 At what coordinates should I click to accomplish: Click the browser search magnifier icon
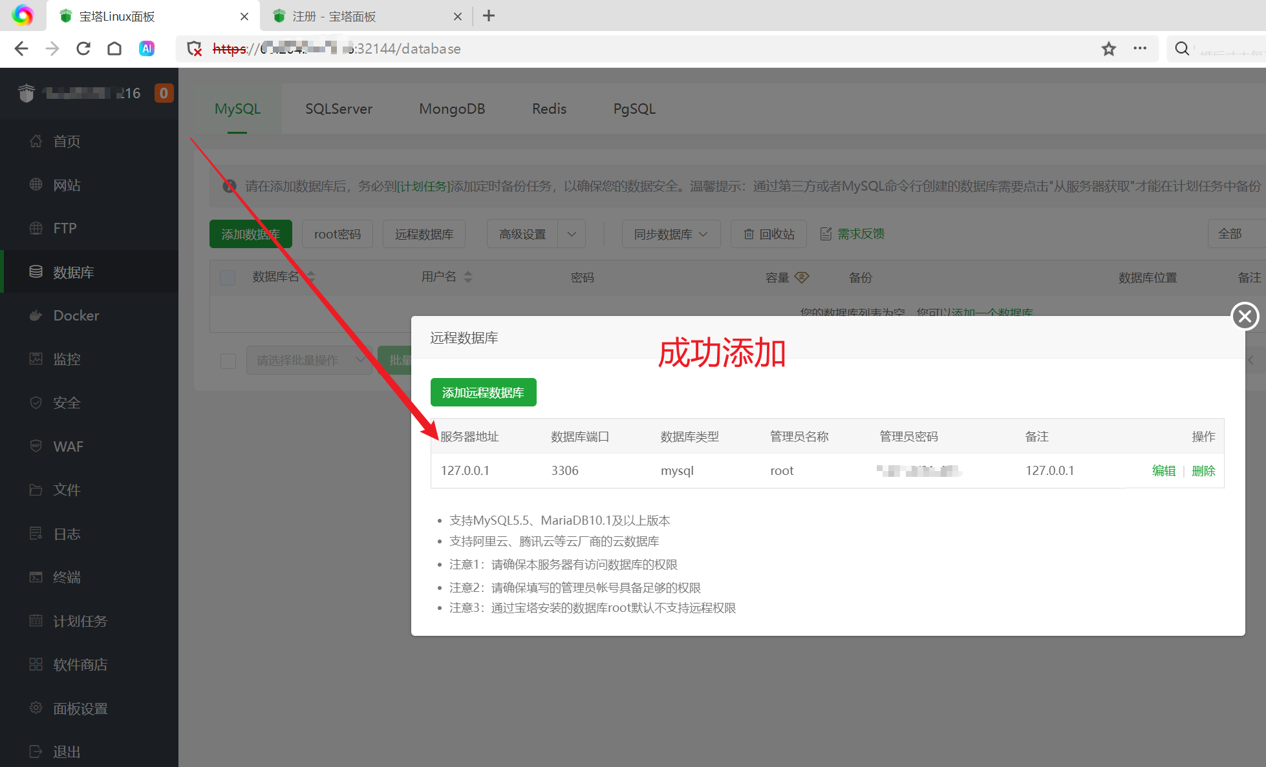pyautogui.click(x=1182, y=48)
